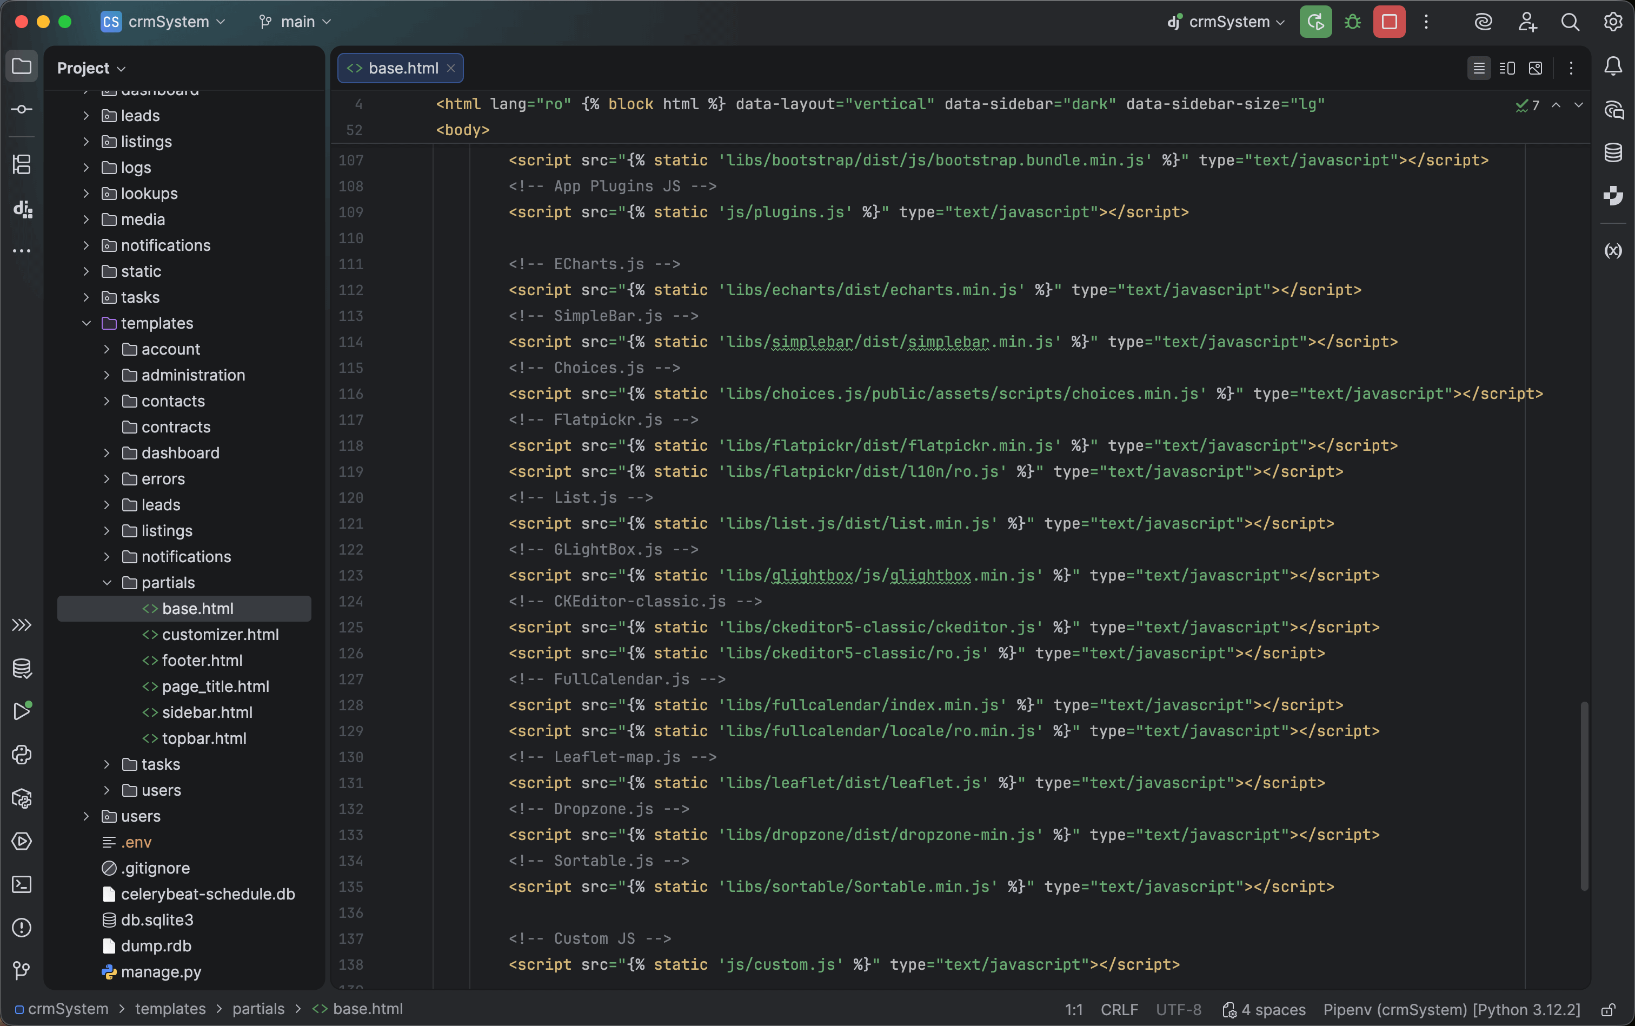Open the Terminal tool window
The width and height of the screenshot is (1635, 1026).
[22, 884]
